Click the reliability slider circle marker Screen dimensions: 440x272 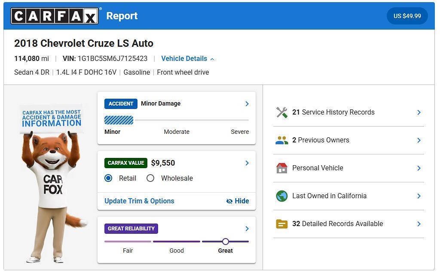pyautogui.click(x=225, y=242)
